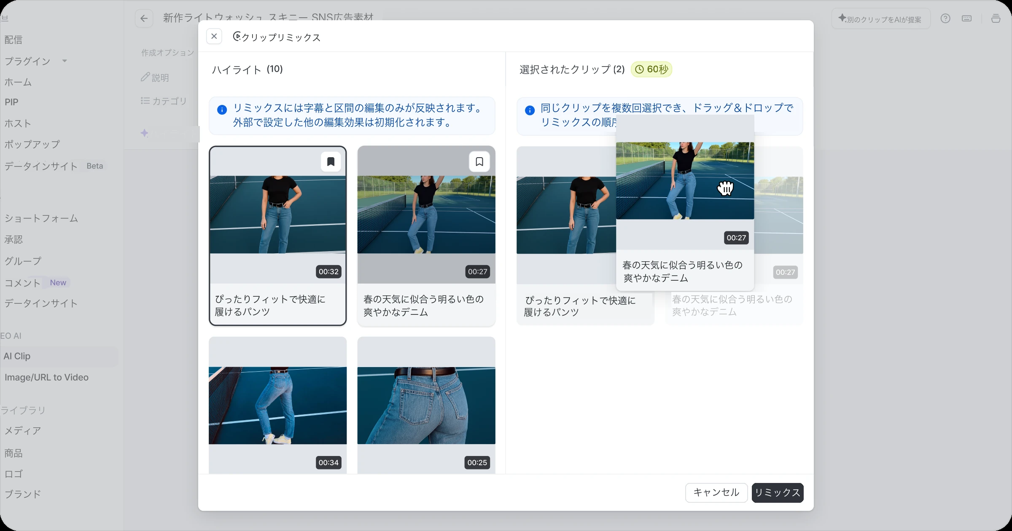Open the keyboard shortcuts icon
The height and width of the screenshot is (531, 1012).
coord(967,19)
